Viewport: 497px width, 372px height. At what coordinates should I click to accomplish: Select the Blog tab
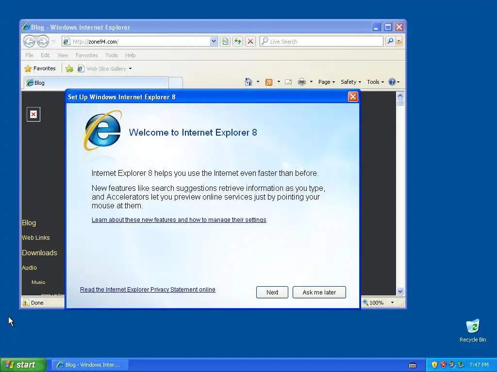tap(96, 83)
